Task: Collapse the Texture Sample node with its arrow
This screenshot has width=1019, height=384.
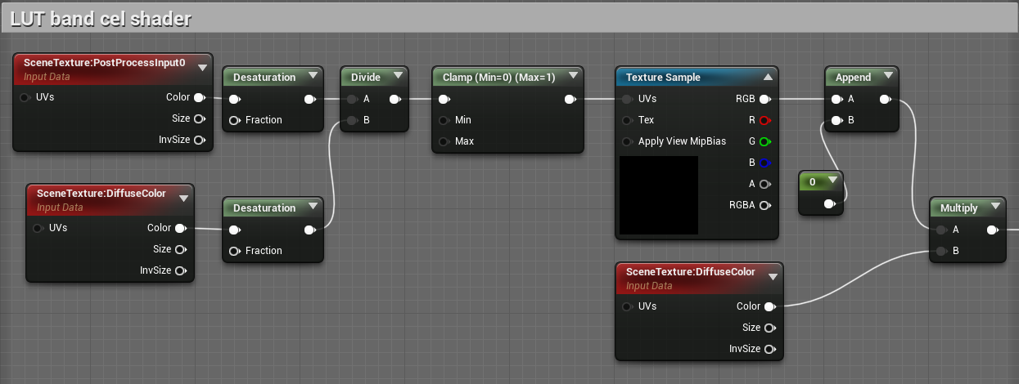Action: point(768,77)
